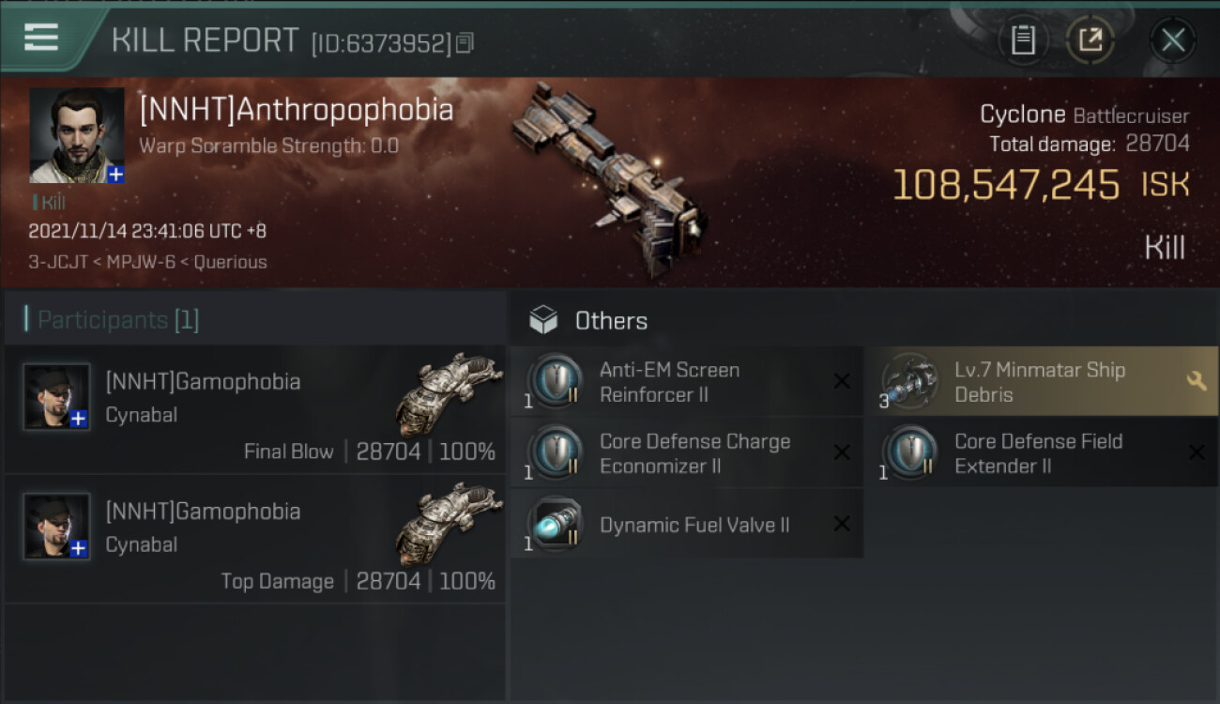Select the Dynamic Fuel Valve II icon
The height and width of the screenshot is (704, 1220).
tap(556, 524)
